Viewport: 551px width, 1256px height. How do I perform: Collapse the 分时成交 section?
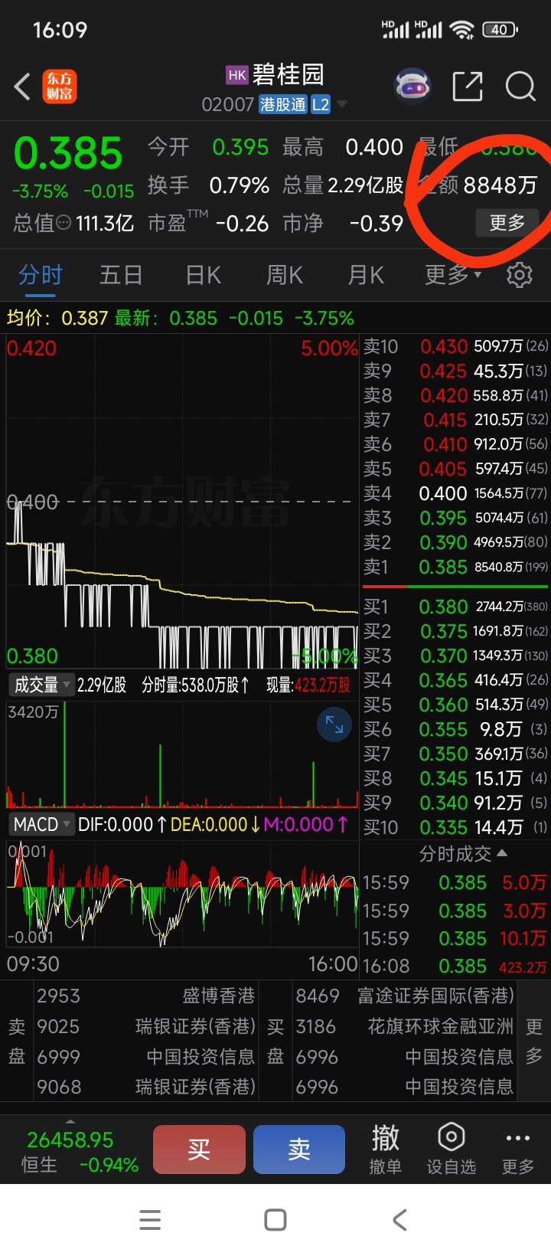coord(463,853)
